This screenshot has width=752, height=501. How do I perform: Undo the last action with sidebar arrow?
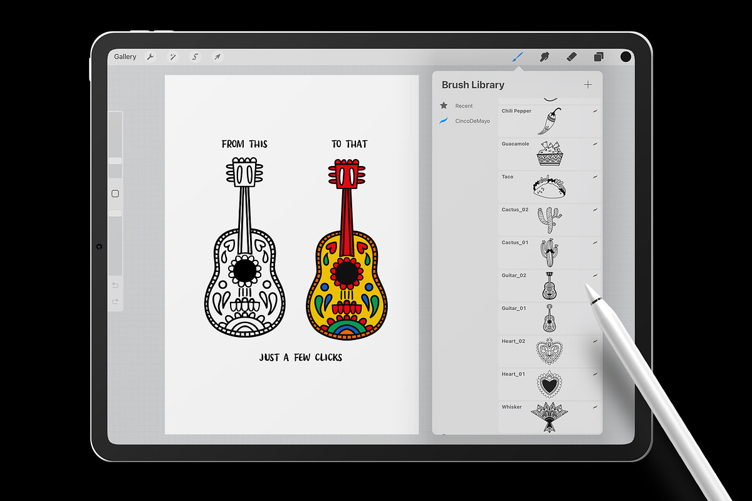point(115,286)
